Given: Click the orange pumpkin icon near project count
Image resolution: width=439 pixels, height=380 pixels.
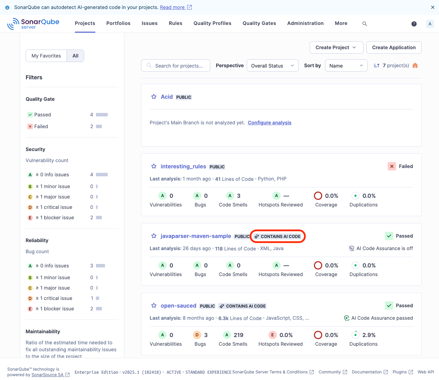Looking at the screenshot, I should (x=415, y=65).
